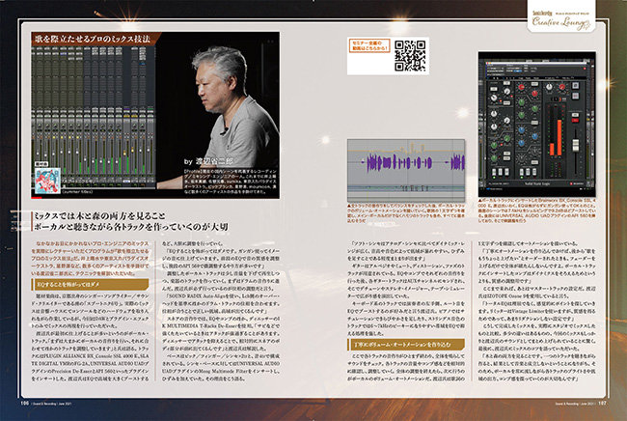627x421 pixels.
Task: Open the photo of the mixing engineer
Action: click(229, 98)
